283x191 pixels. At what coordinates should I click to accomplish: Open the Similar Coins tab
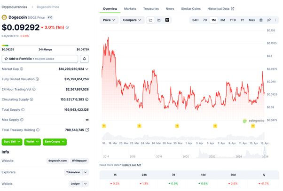[190, 9]
